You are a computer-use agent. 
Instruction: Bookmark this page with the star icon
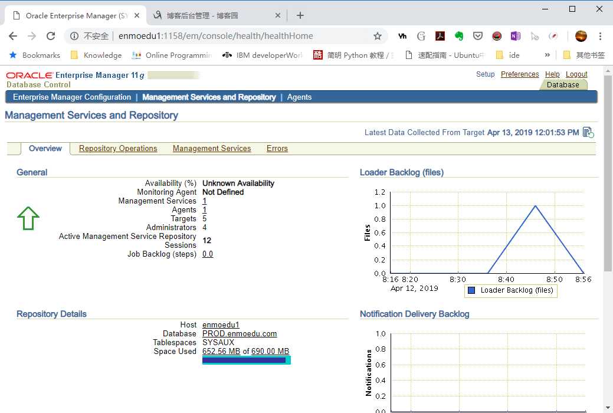pyautogui.click(x=377, y=36)
